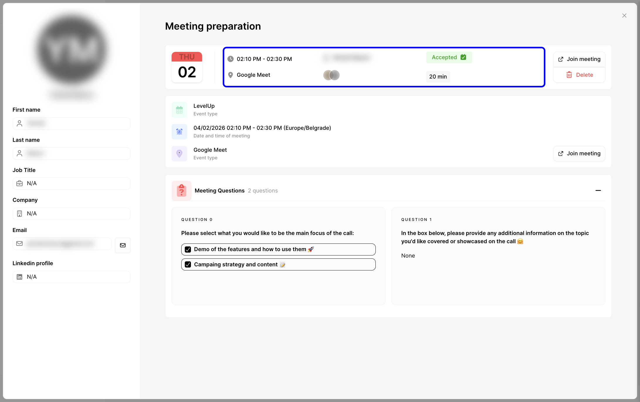This screenshot has width=640, height=402.
Task: Click the briefcase icon in Job Title field
Action: 19,183
